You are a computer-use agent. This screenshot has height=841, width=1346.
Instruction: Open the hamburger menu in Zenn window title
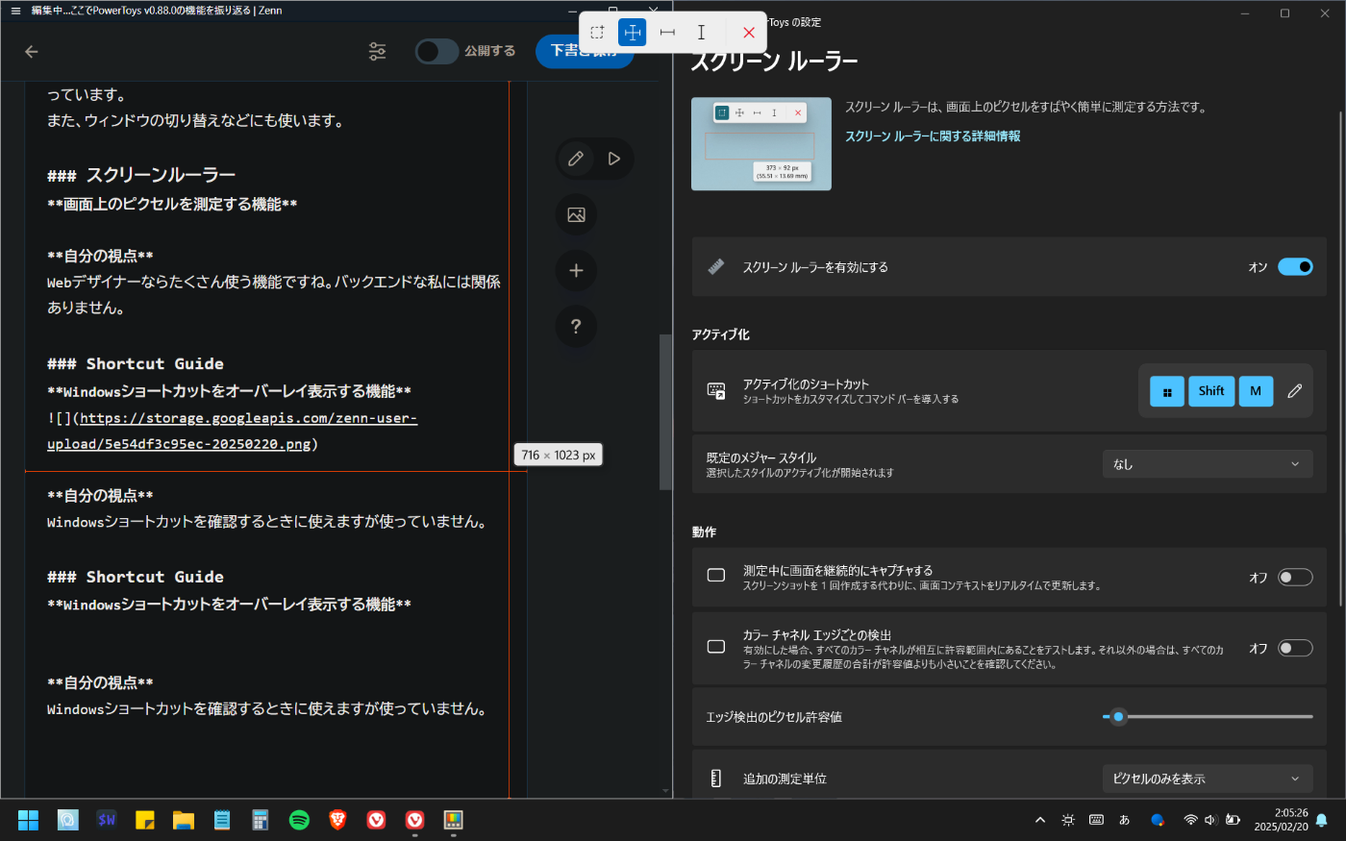(x=14, y=11)
